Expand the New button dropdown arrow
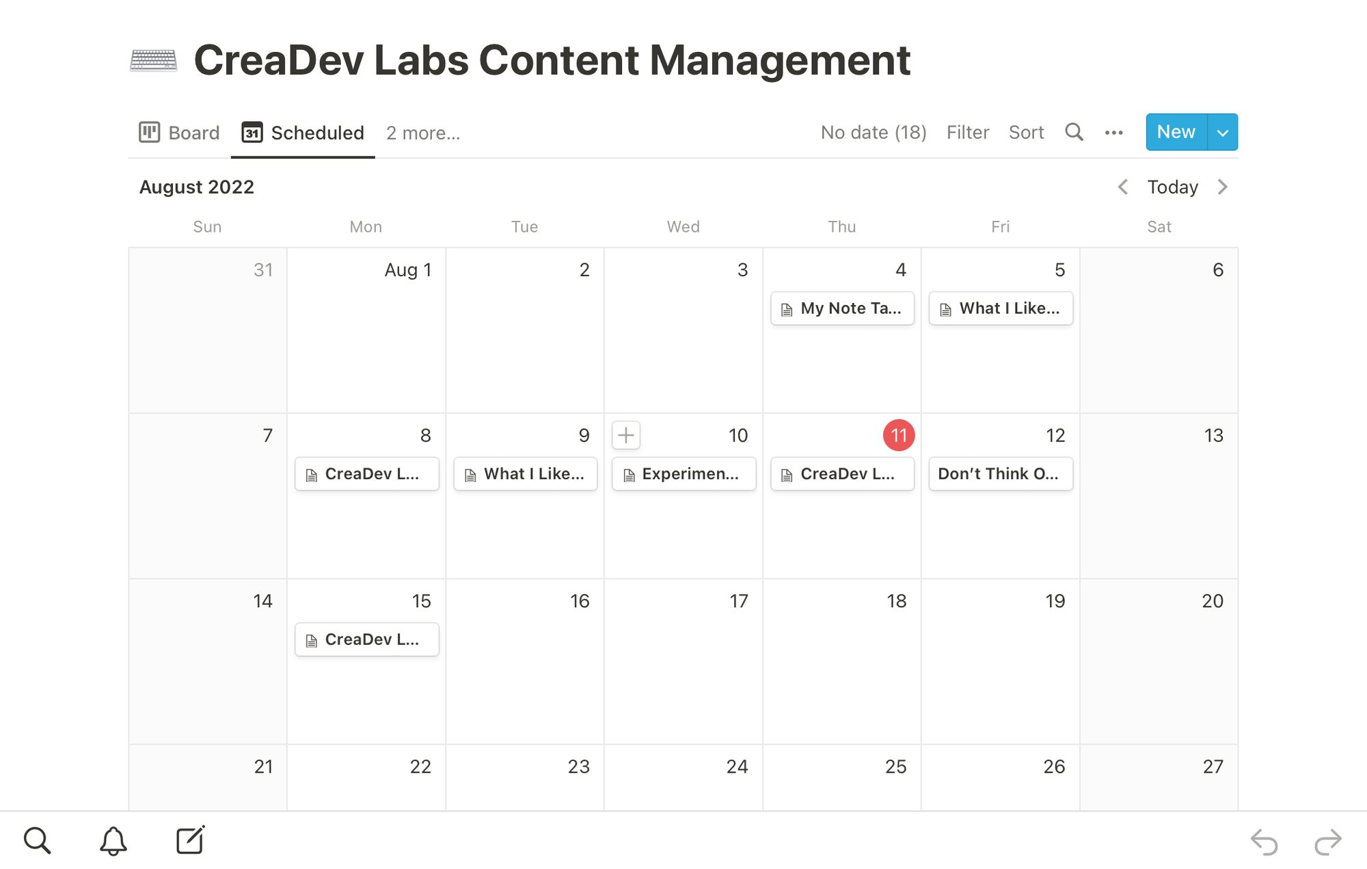The height and width of the screenshot is (869, 1367). pos(1223,132)
